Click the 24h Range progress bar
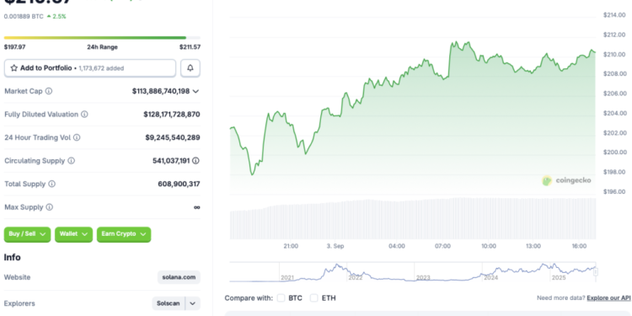The image size is (632, 316). 102,38
